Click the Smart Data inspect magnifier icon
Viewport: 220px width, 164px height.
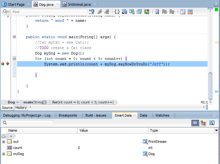[x=212, y=123]
